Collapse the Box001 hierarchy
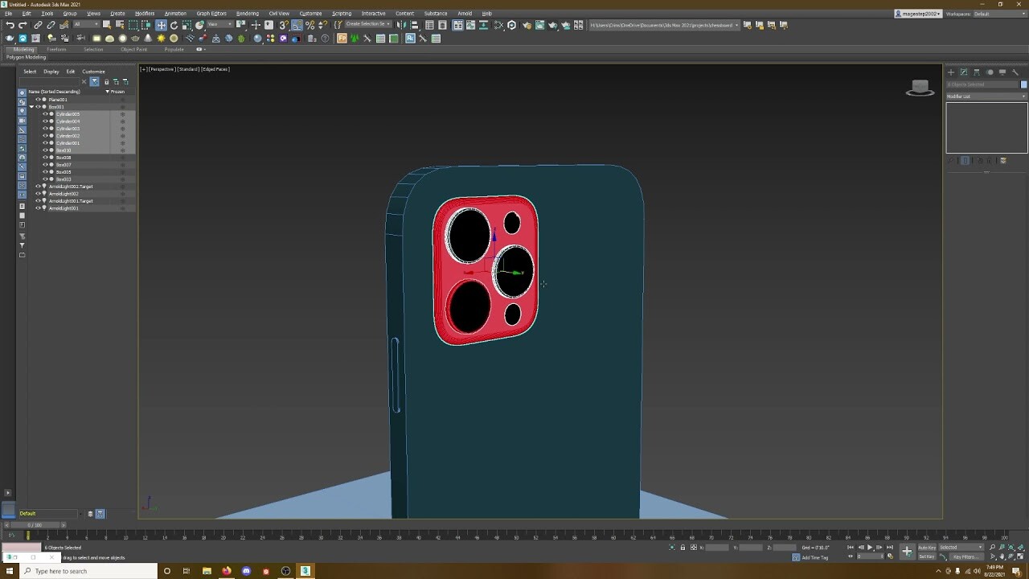 tap(32, 106)
